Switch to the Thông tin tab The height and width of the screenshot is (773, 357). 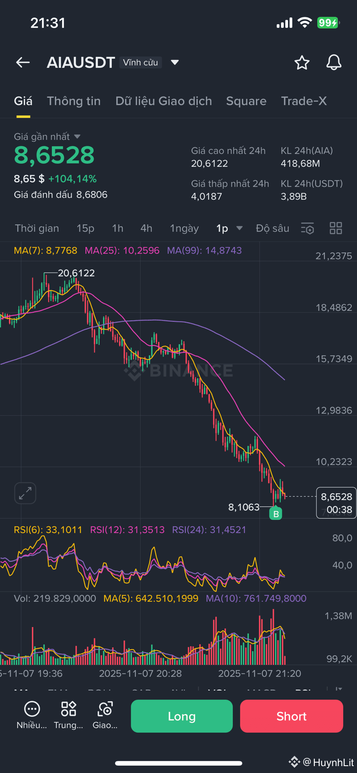(x=74, y=101)
